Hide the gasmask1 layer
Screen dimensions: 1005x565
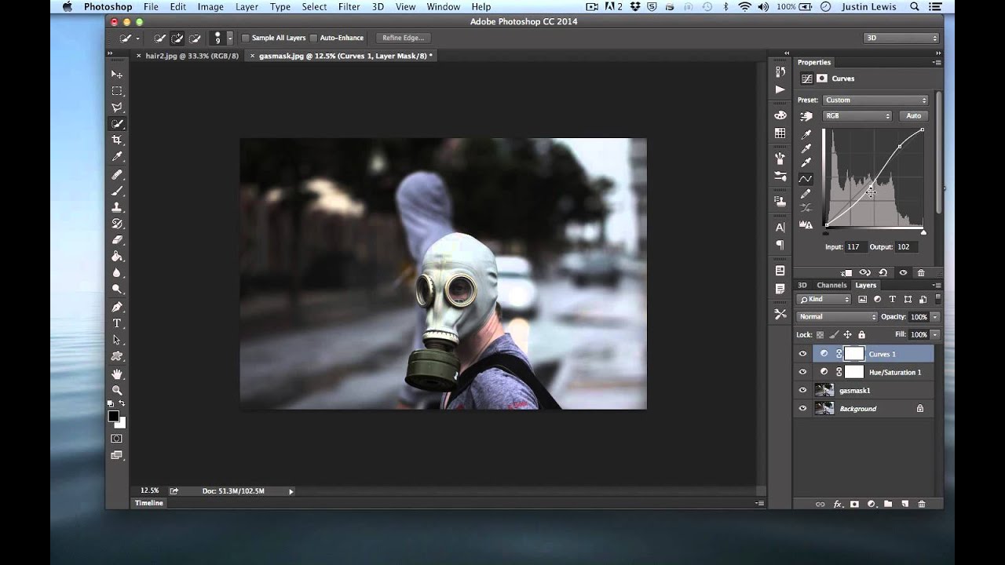tap(802, 390)
